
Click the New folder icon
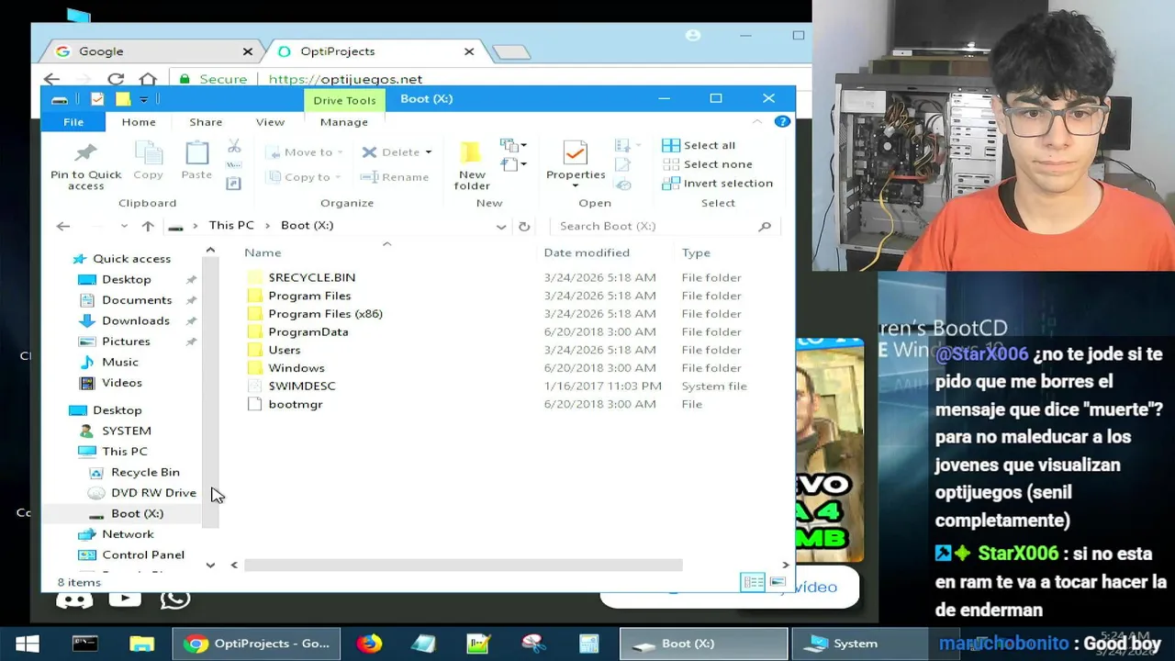(x=472, y=153)
